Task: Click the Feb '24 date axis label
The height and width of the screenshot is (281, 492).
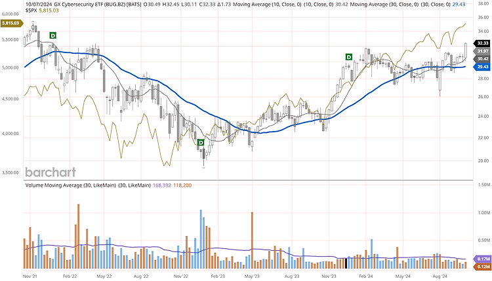Action: (x=366, y=276)
